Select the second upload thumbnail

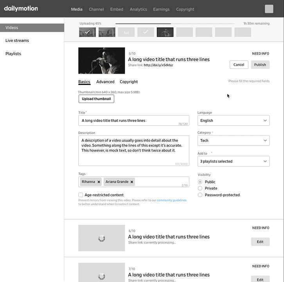tap(107, 32)
